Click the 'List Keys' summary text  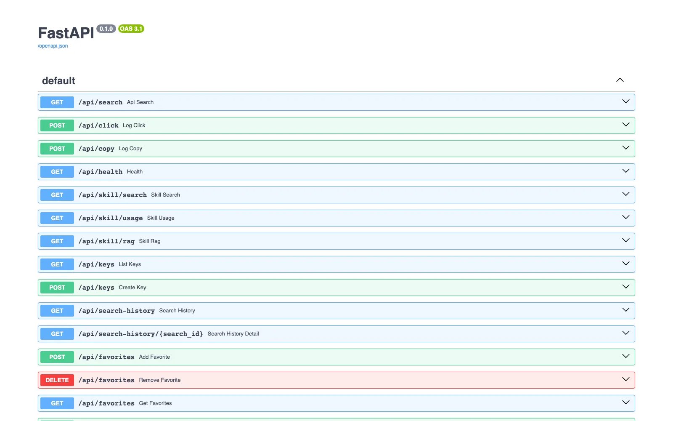(130, 264)
